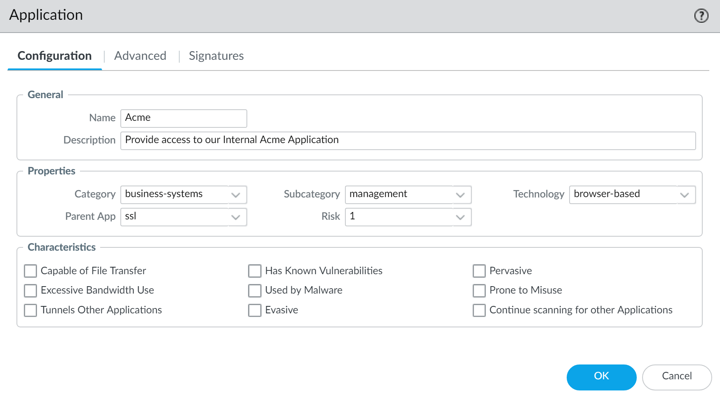
Task: Enable Continue scanning for other Applications
Action: tap(478, 310)
